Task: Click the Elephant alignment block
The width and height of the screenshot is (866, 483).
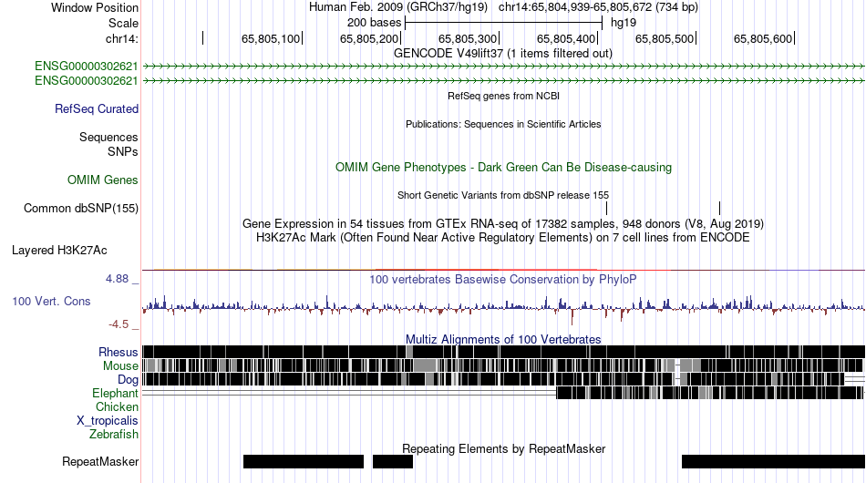Action: coord(710,393)
